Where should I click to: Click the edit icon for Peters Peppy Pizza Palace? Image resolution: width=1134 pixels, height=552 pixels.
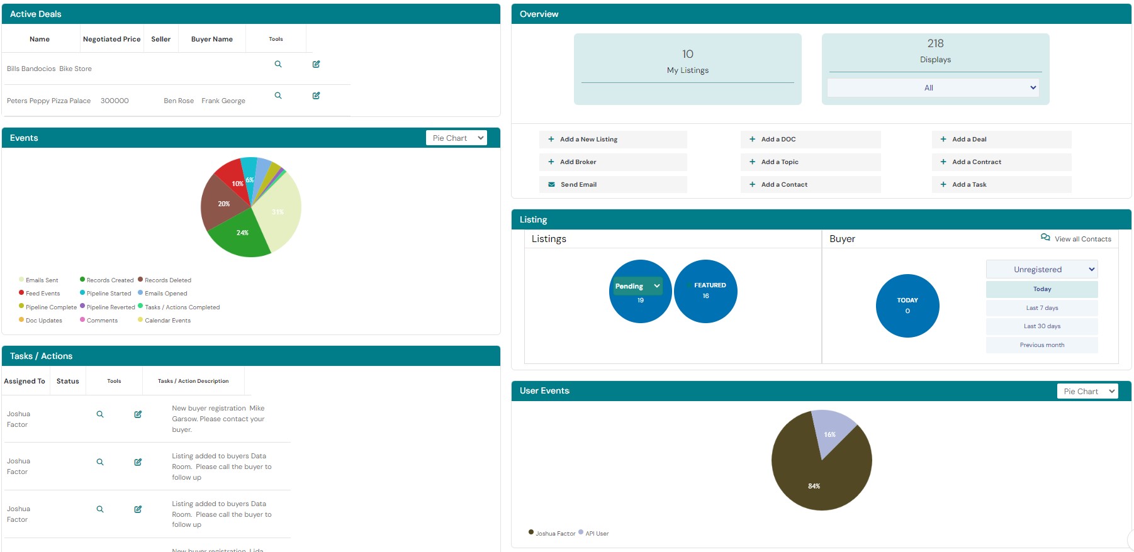pyautogui.click(x=316, y=96)
